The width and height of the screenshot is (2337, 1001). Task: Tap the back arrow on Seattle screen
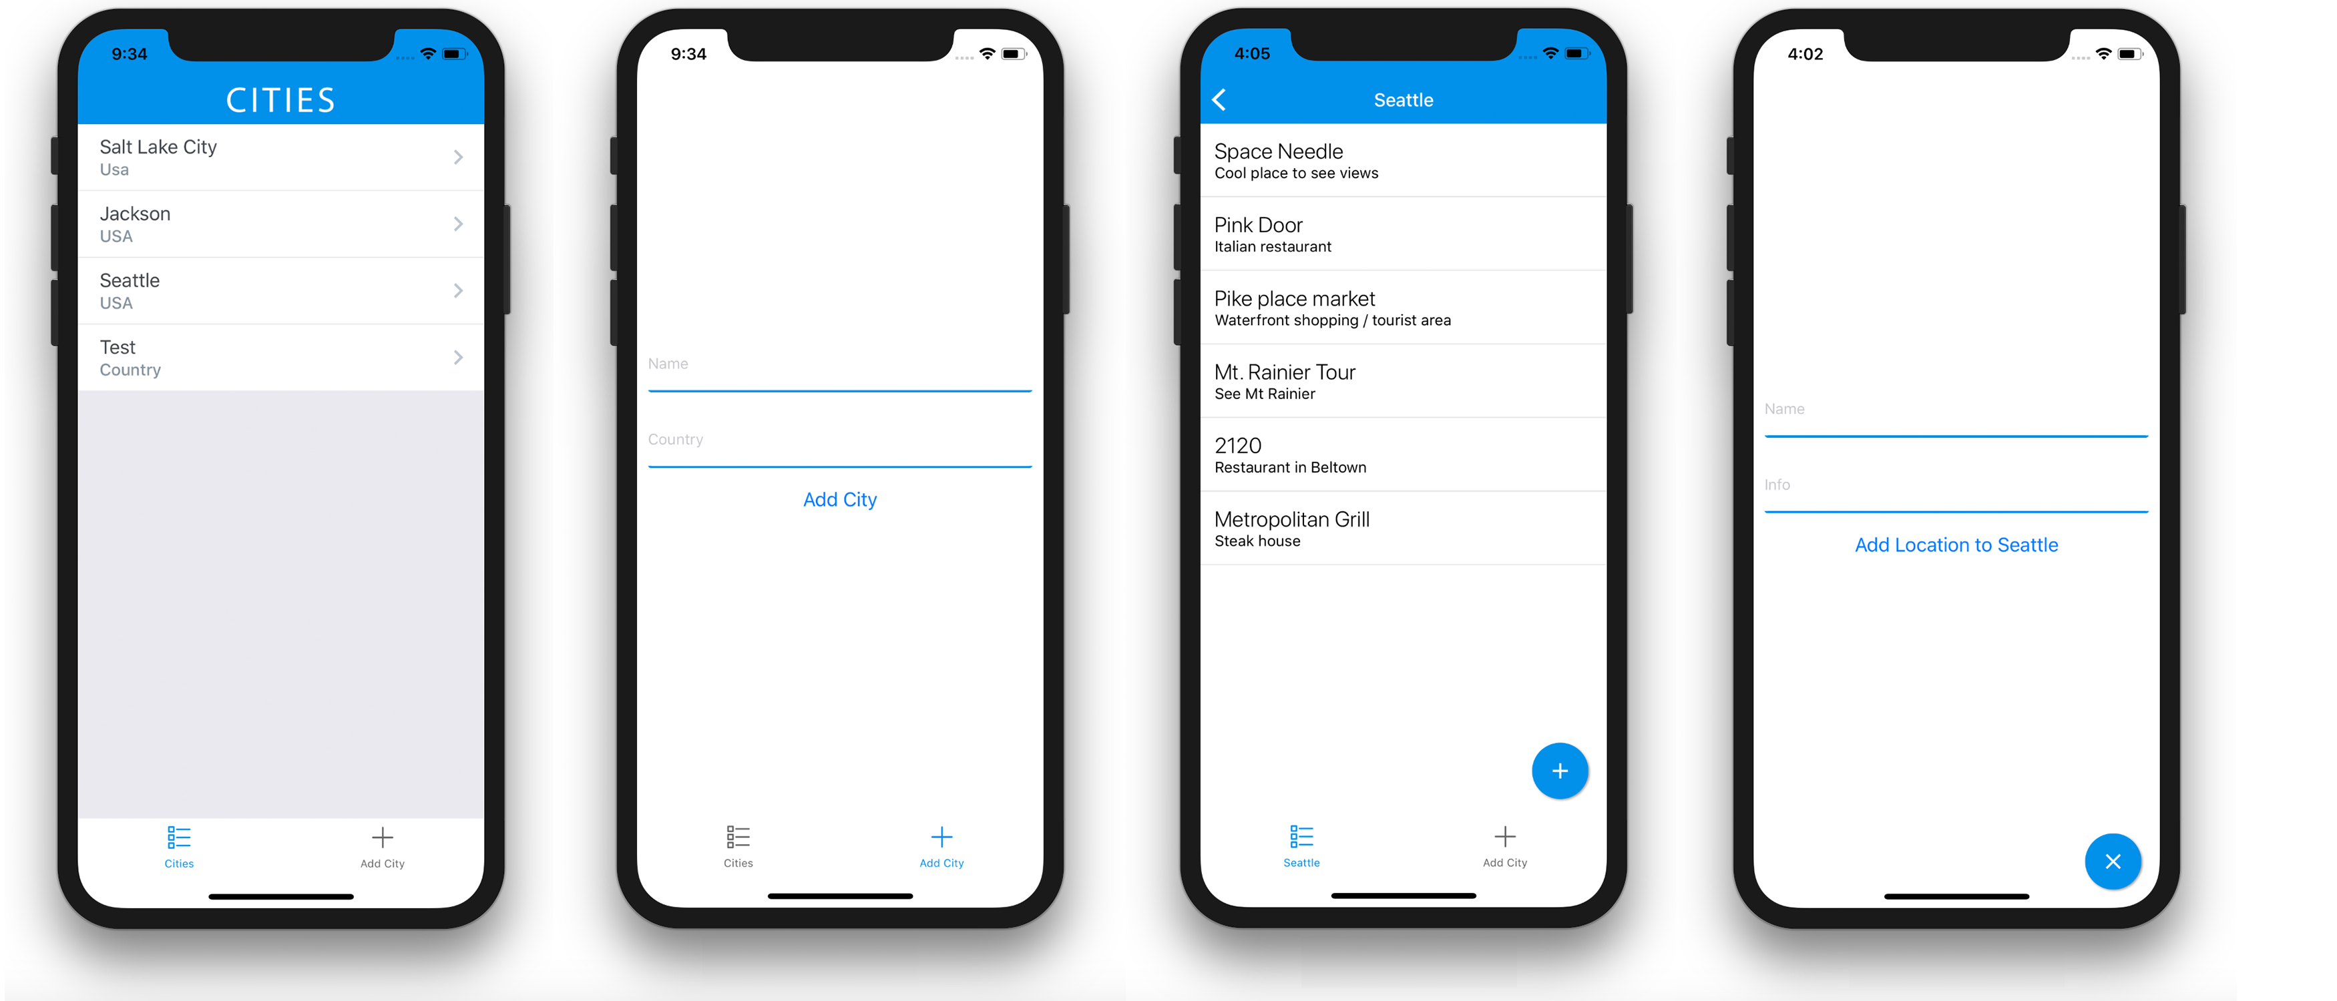pyautogui.click(x=1221, y=100)
